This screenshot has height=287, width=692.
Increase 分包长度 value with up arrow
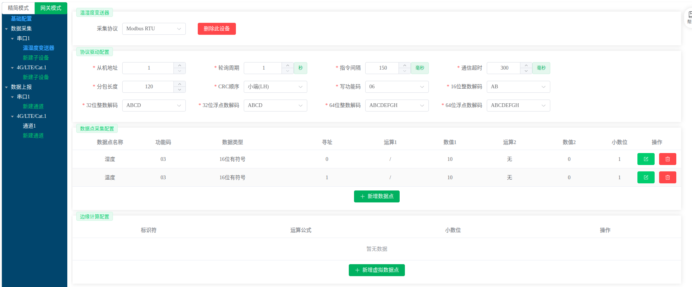click(x=179, y=84)
